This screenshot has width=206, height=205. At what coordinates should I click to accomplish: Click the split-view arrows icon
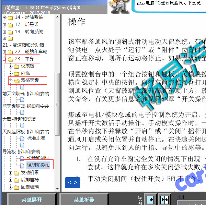click(164, 200)
